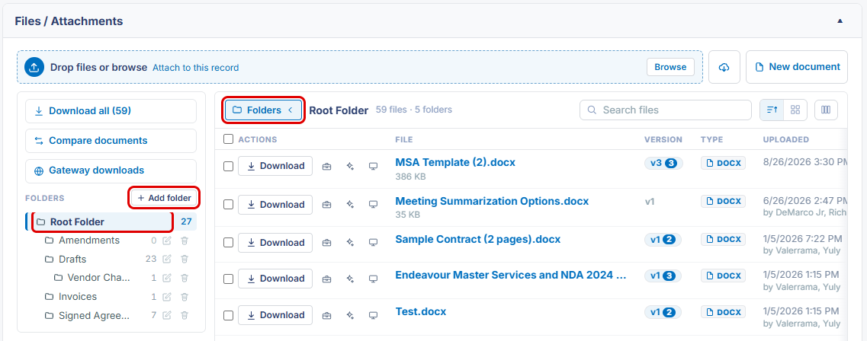
Task: Open the Amendments folder
Action: (89, 241)
